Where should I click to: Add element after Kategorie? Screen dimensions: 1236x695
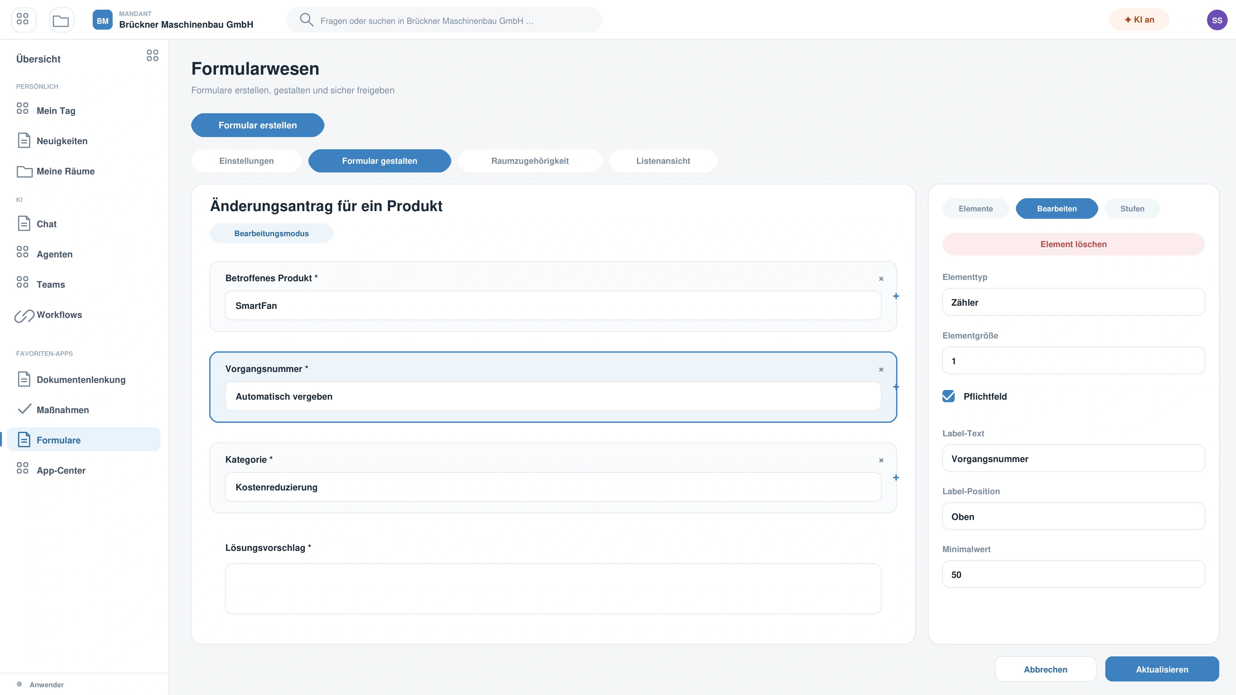896,478
